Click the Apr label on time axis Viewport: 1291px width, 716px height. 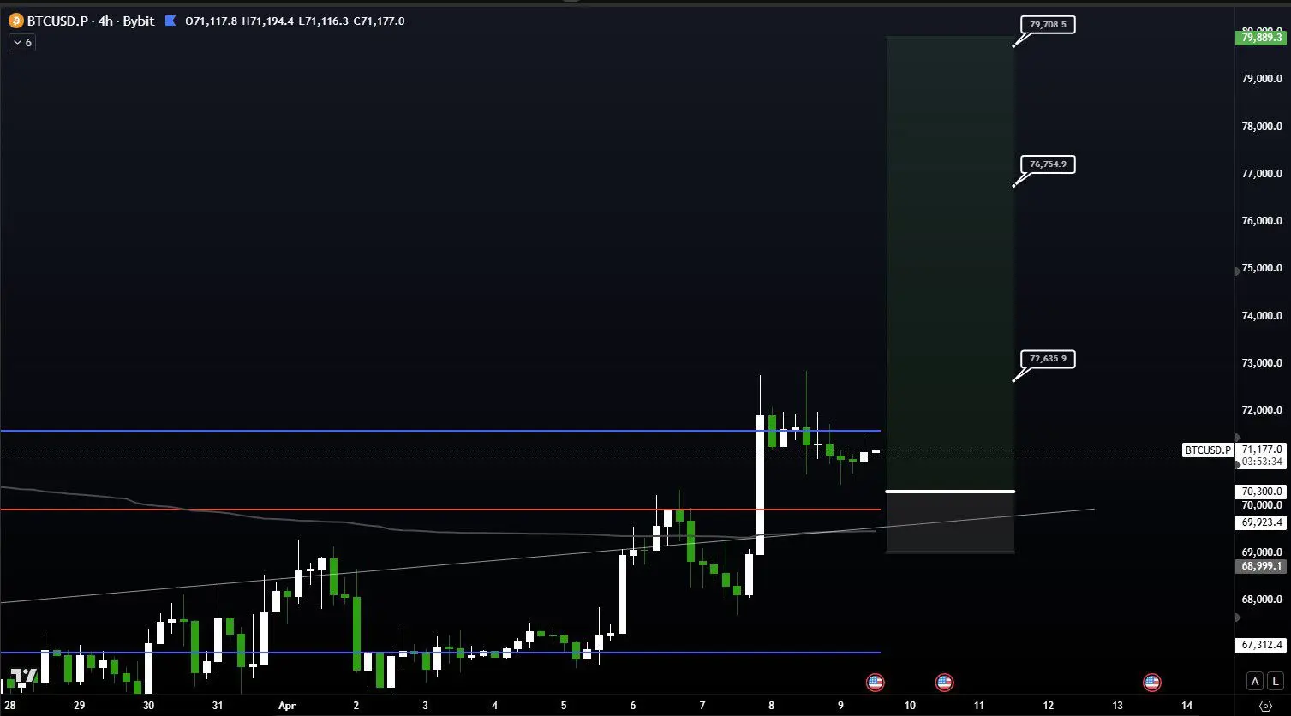pos(286,706)
